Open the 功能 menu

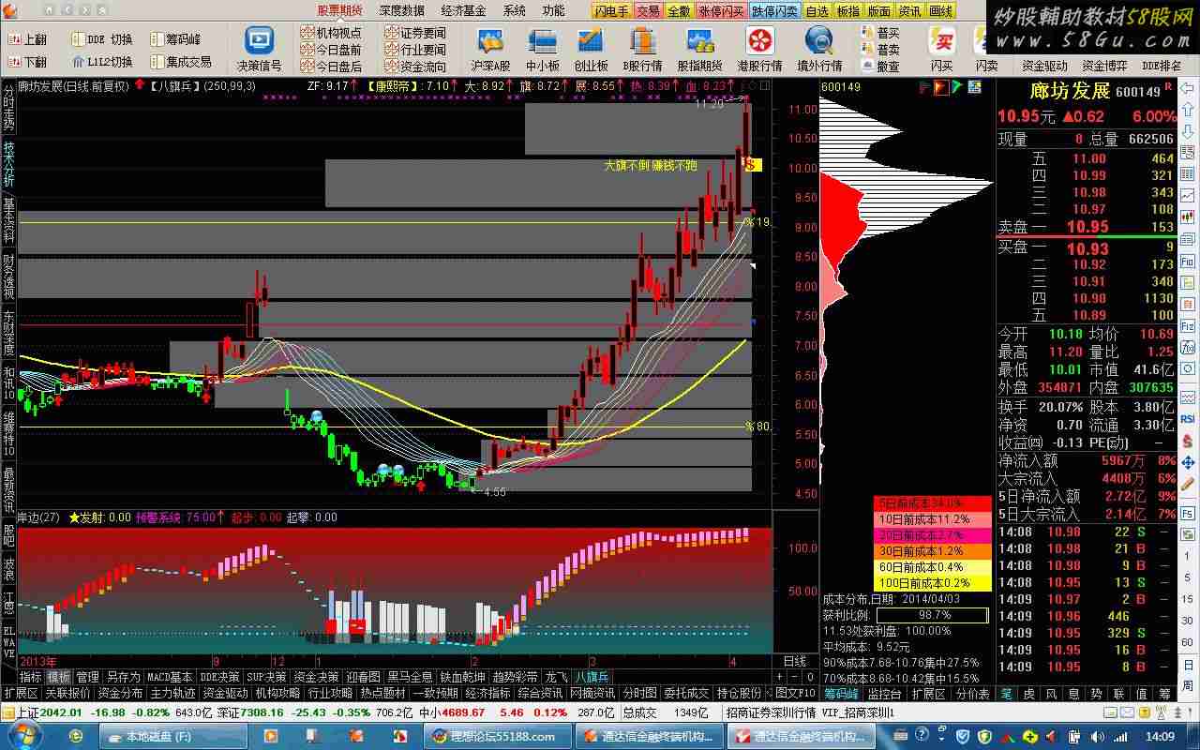click(x=553, y=10)
